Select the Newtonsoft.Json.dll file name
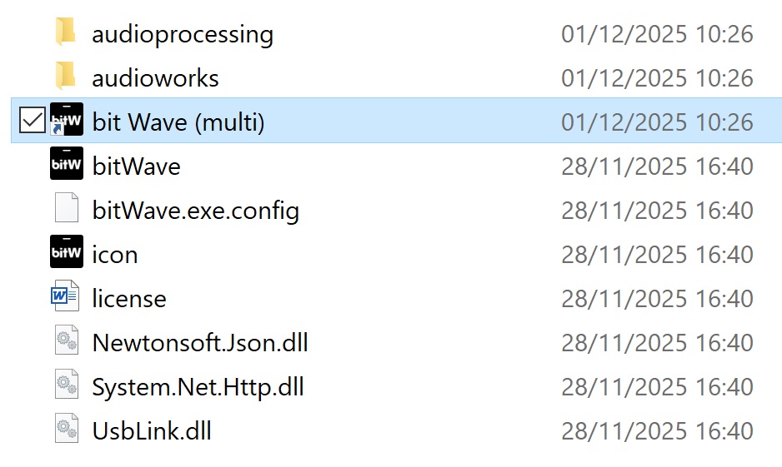This screenshot has width=782, height=467. (200, 343)
